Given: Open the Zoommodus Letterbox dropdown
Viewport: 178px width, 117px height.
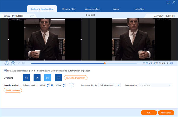Looking at the screenshot, I should pos(155,85).
